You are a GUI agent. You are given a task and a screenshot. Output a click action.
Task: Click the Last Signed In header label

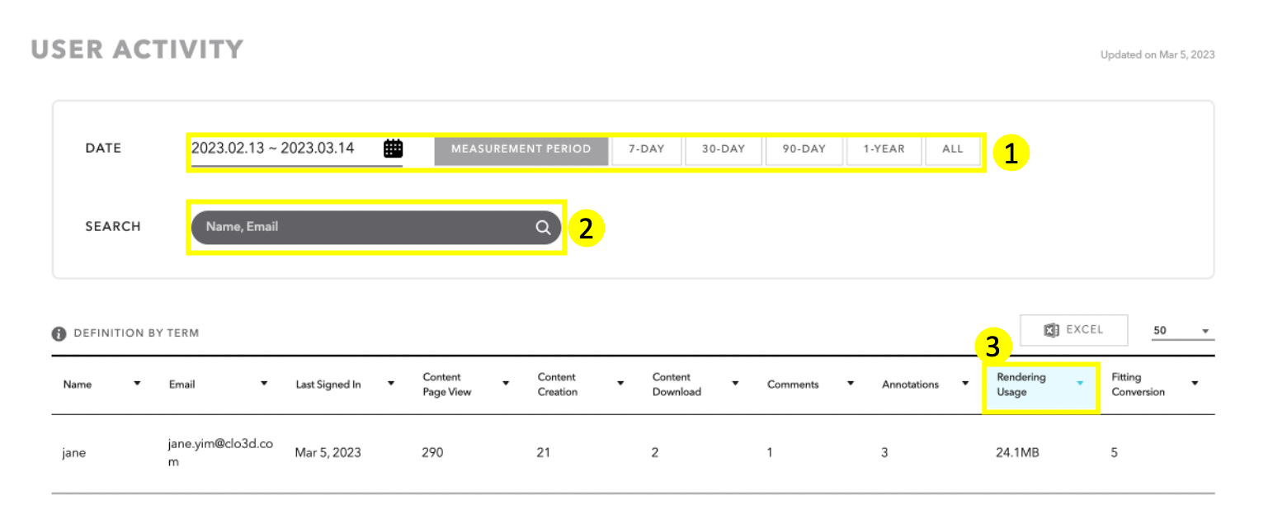[x=328, y=385]
